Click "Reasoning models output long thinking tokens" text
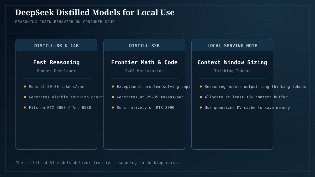The height and width of the screenshot is (177, 315). 255,87
